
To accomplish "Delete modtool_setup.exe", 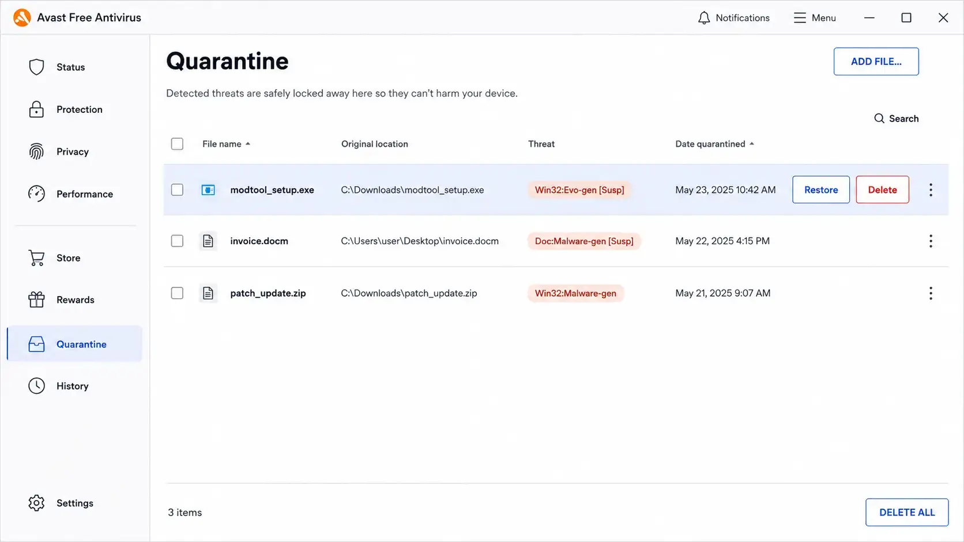I will click(x=882, y=190).
